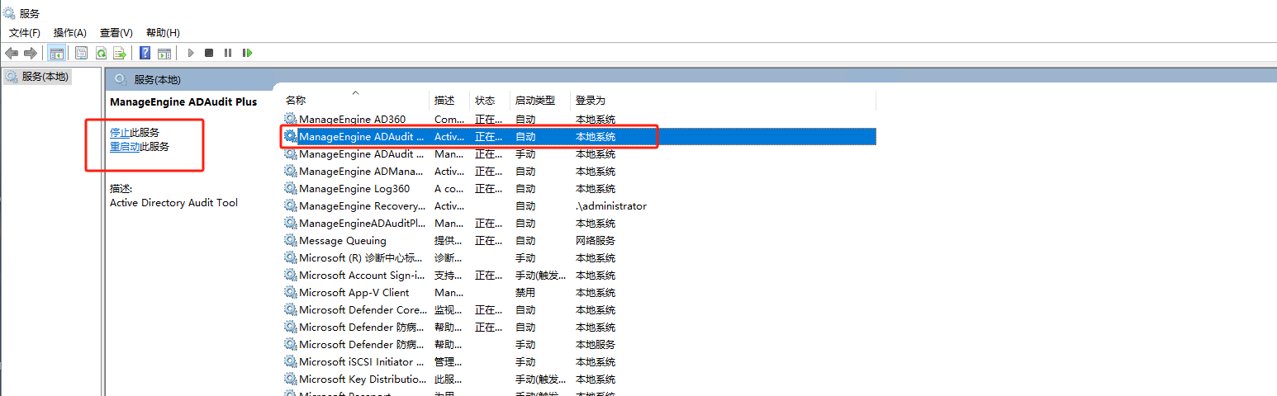Toggle the show/hide console tree button

(57, 53)
